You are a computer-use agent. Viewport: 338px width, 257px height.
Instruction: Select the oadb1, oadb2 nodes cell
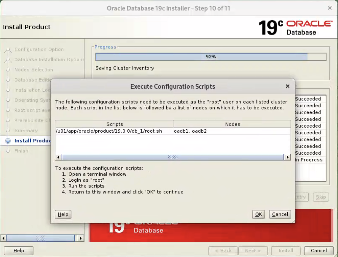[232, 131]
